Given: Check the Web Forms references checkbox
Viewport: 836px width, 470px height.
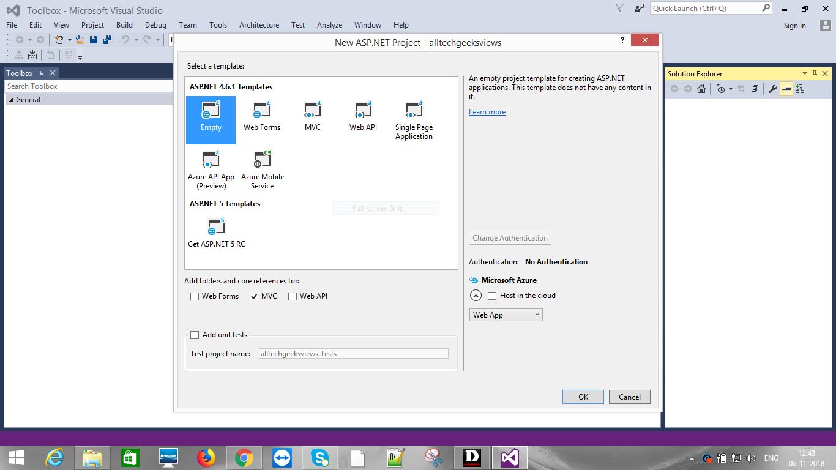Looking at the screenshot, I should click(195, 296).
